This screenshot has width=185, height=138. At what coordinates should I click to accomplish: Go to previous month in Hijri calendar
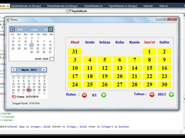tap(12, 30)
